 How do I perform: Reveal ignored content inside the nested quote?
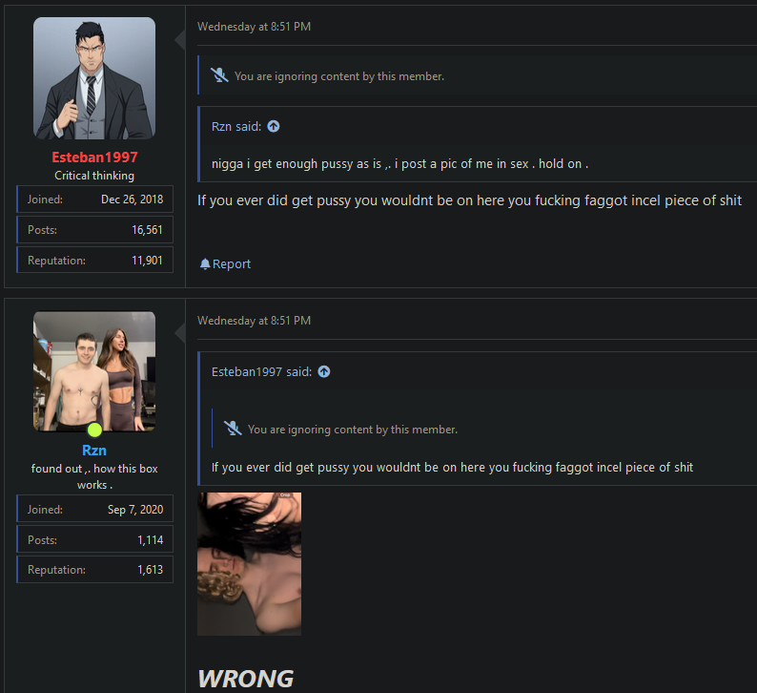coord(352,430)
